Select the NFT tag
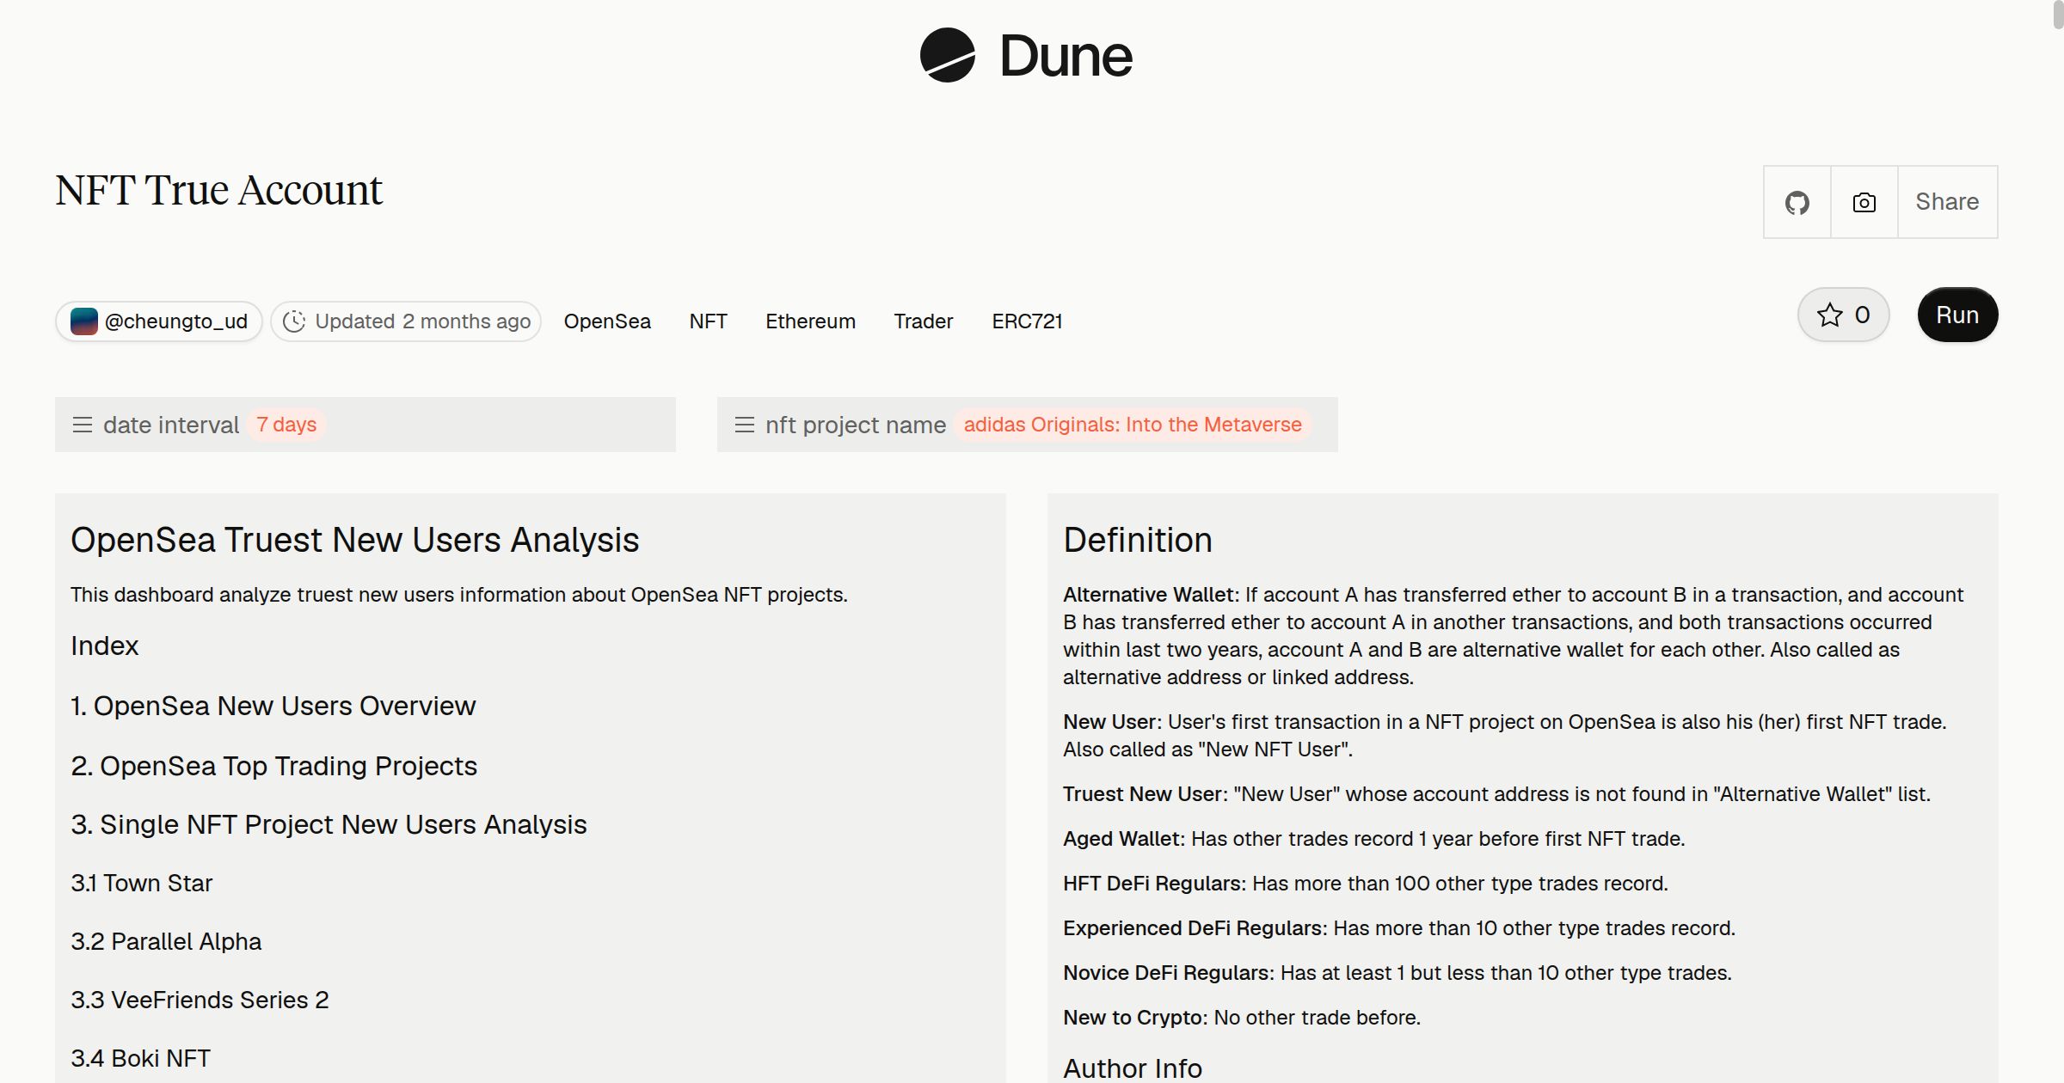The width and height of the screenshot is (2064, 1083). [x=708, y=321]
